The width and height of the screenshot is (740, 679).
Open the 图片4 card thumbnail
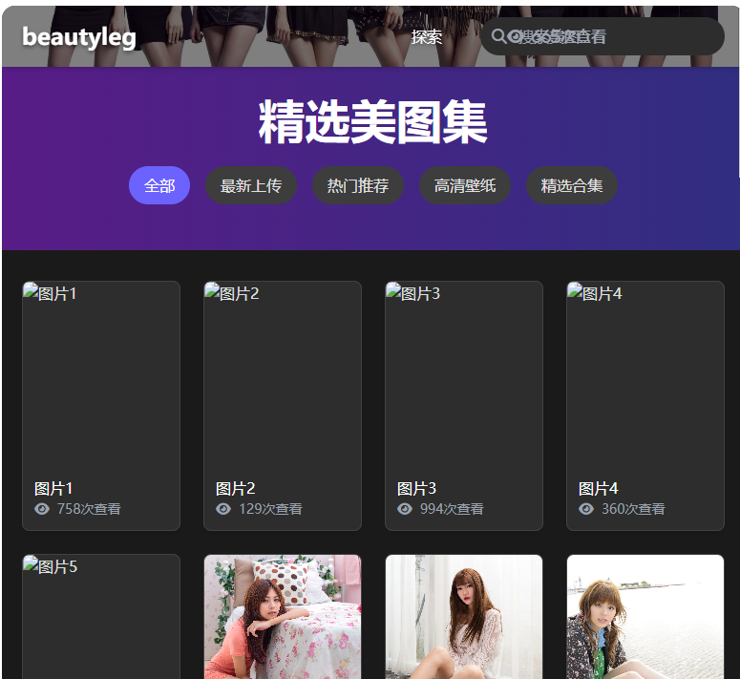pyautogui.click(x=645, y=375)
